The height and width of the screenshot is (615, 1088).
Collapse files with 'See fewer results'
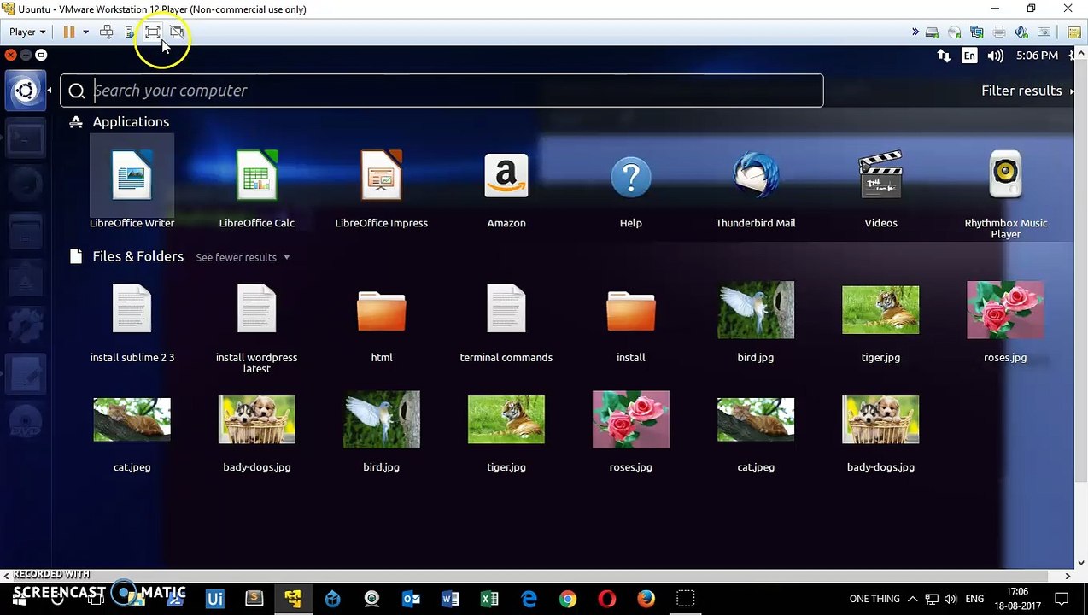(x=243, y=257)
